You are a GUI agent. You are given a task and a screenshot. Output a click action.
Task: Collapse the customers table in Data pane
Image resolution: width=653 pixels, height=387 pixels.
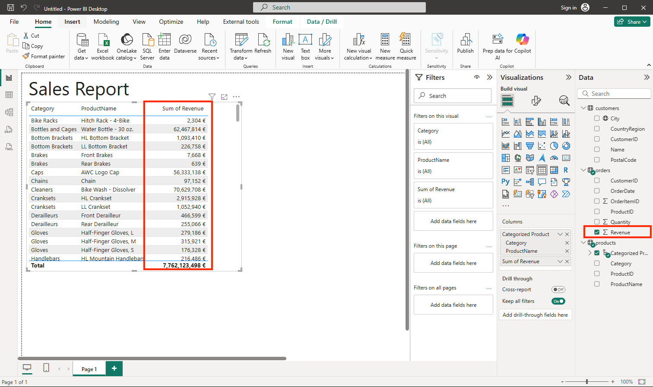583,108
